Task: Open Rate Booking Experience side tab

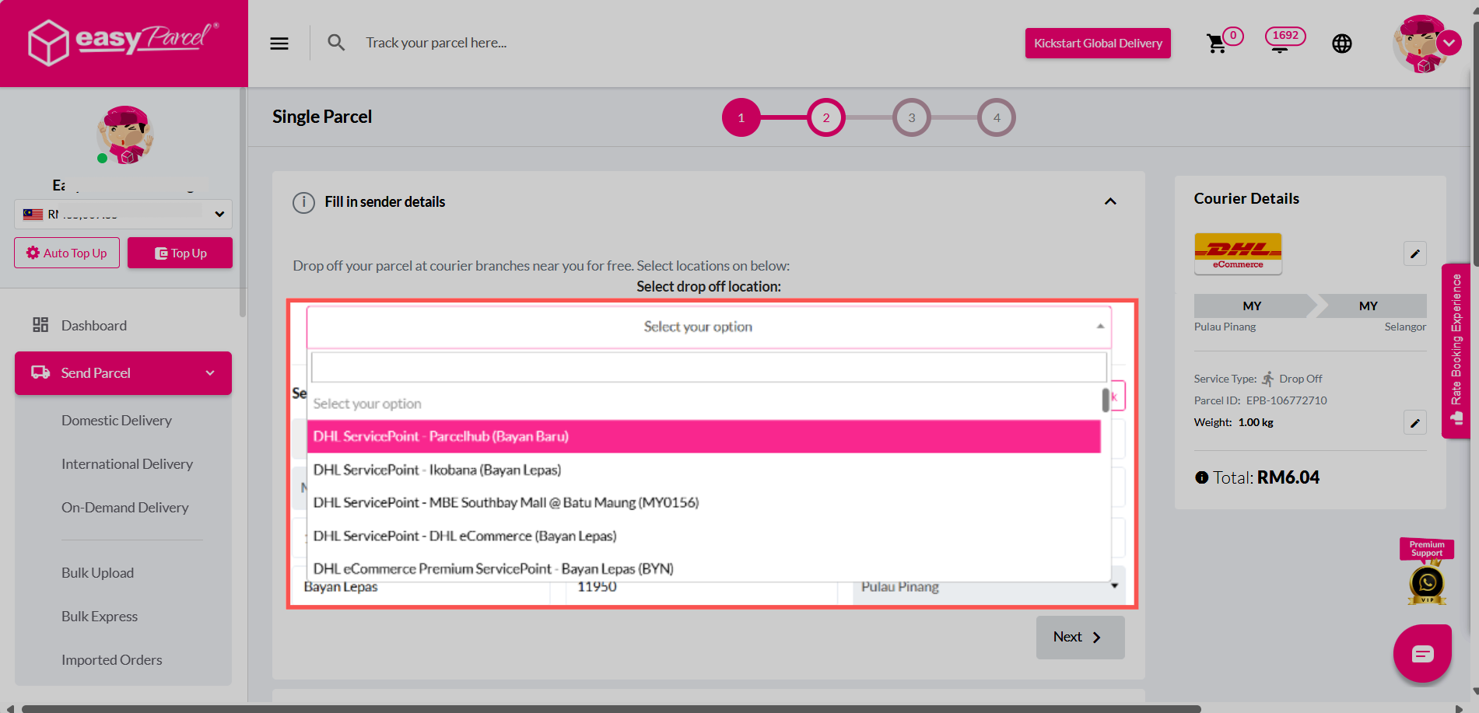Action: click(x=1456, y=351)
